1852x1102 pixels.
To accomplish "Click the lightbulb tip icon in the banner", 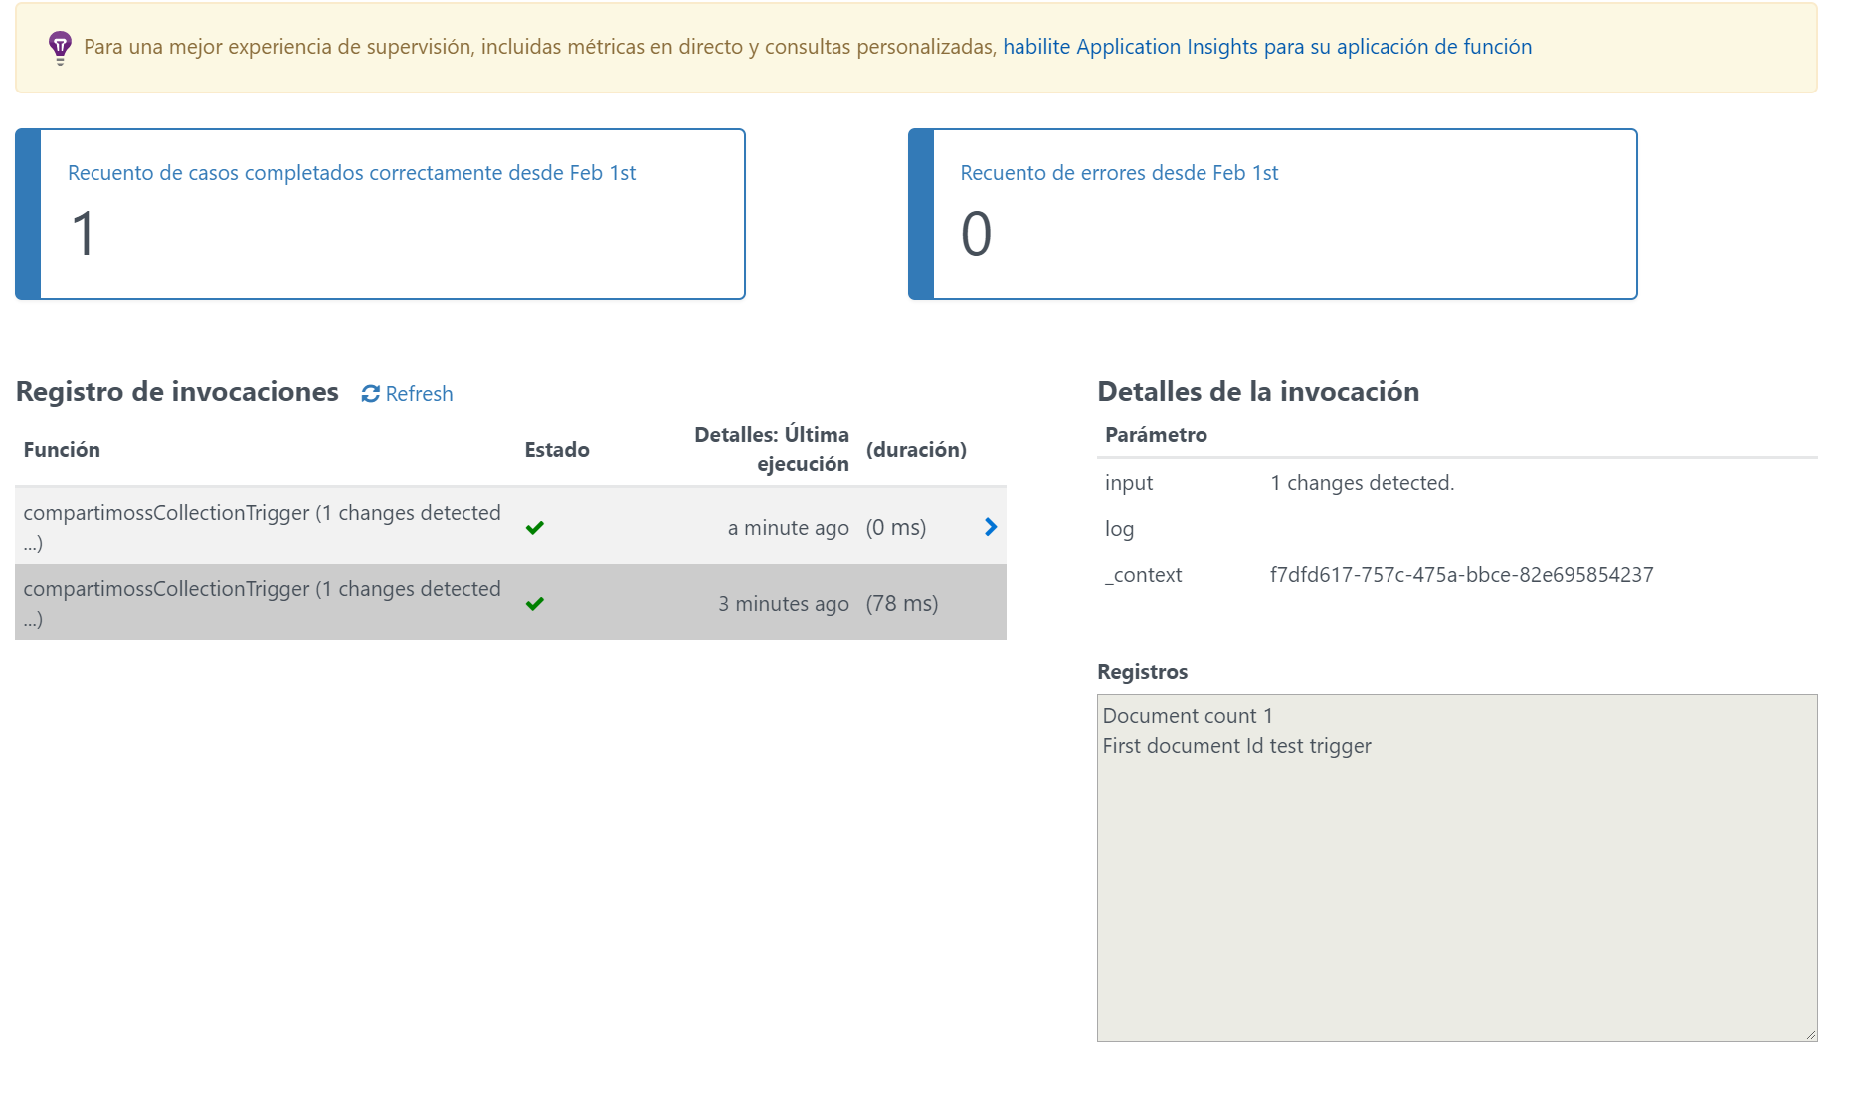I will click(x=62, y=46).
